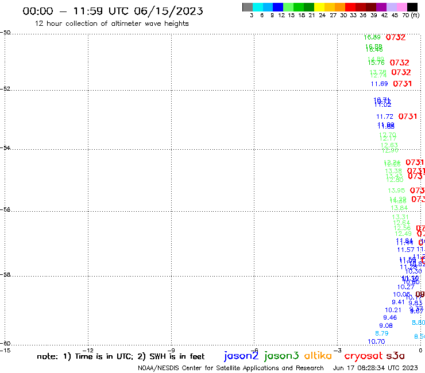The height and width of the screenshot is (373, 425).
Task: Click the blue value 9.41
Action: point(398,302)
